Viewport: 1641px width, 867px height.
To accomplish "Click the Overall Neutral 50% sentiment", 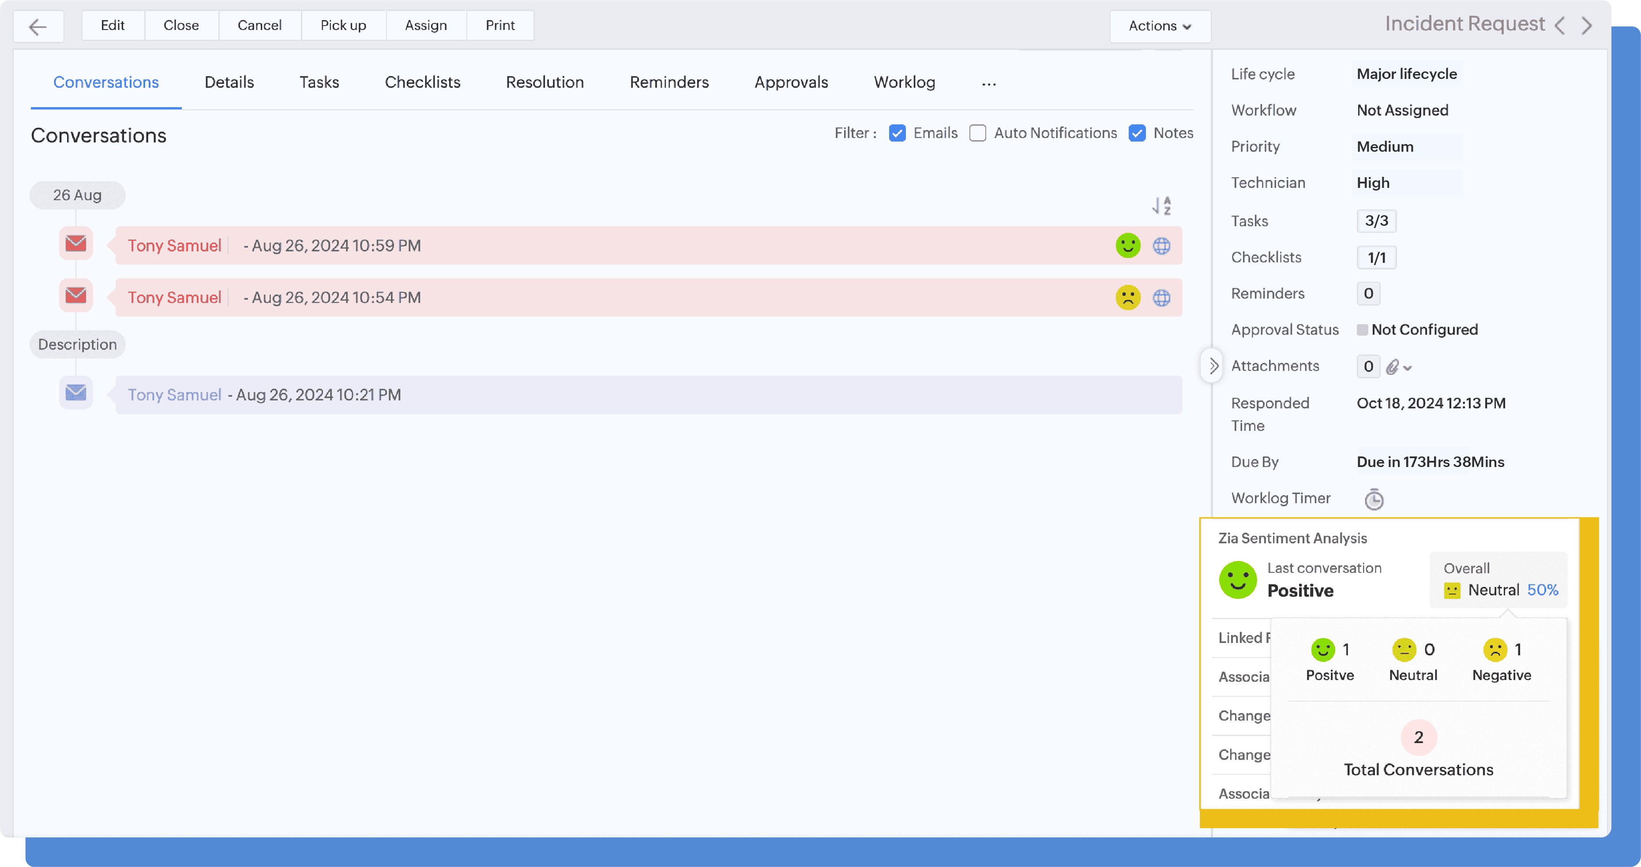I will [1499, 590].
